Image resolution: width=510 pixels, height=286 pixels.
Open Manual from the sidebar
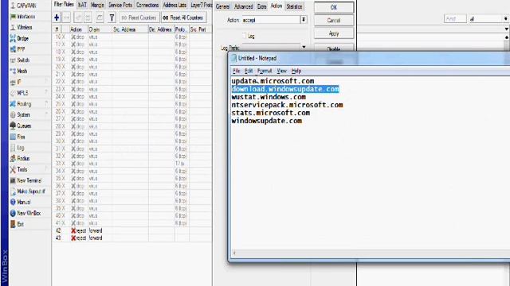coord(21,202)
